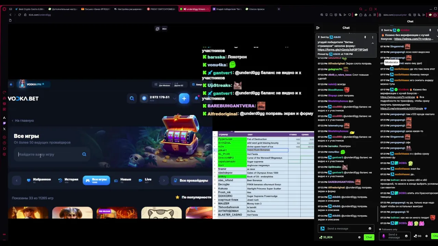Screen dimensions: 438x246
Task: Click the popout player icon above the stream
Action: coord(157,29)
